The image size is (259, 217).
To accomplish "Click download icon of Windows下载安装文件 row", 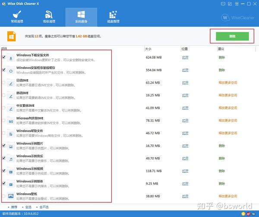I will pos(11,58).
